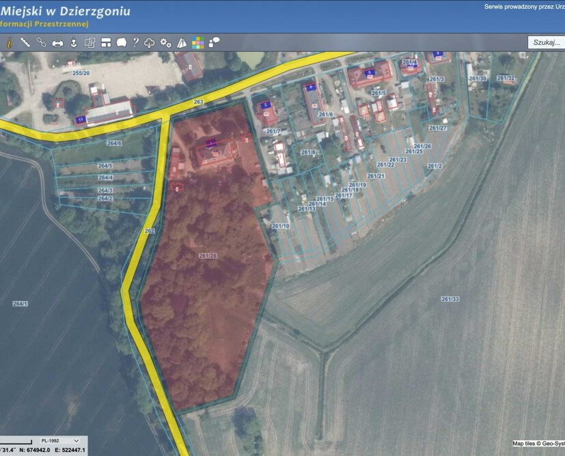Viewport: 565px width, 456px height.
Task: Click parcel label 264/1 on the map
Action: pyautogui.click(x=20, y=303)
